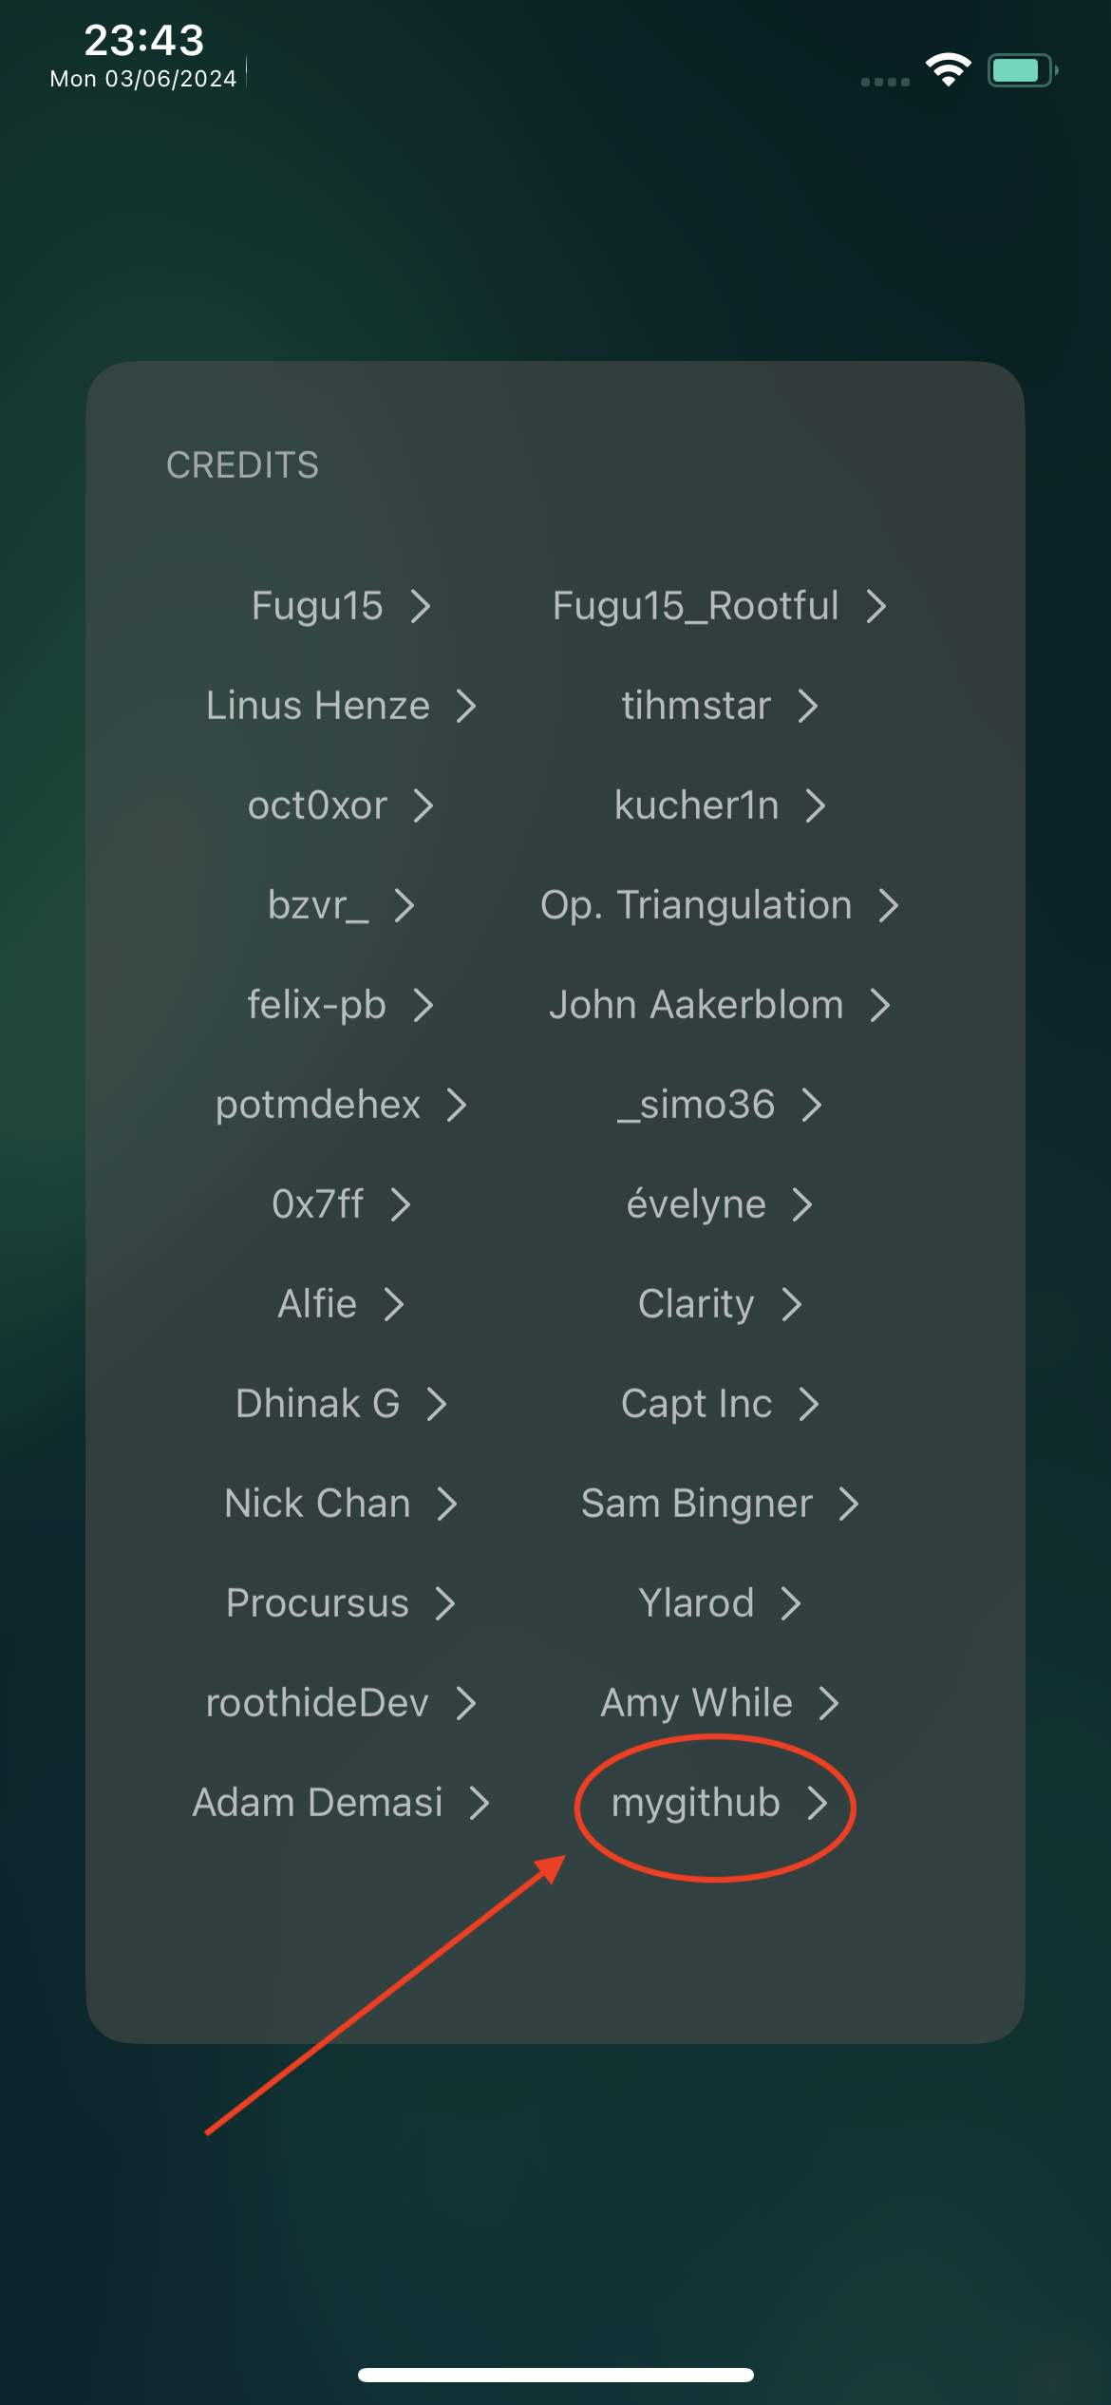Open the Procursus credit entry
The height and width of the screenshot is (2405, 1111).
[x=340, y=1603]
